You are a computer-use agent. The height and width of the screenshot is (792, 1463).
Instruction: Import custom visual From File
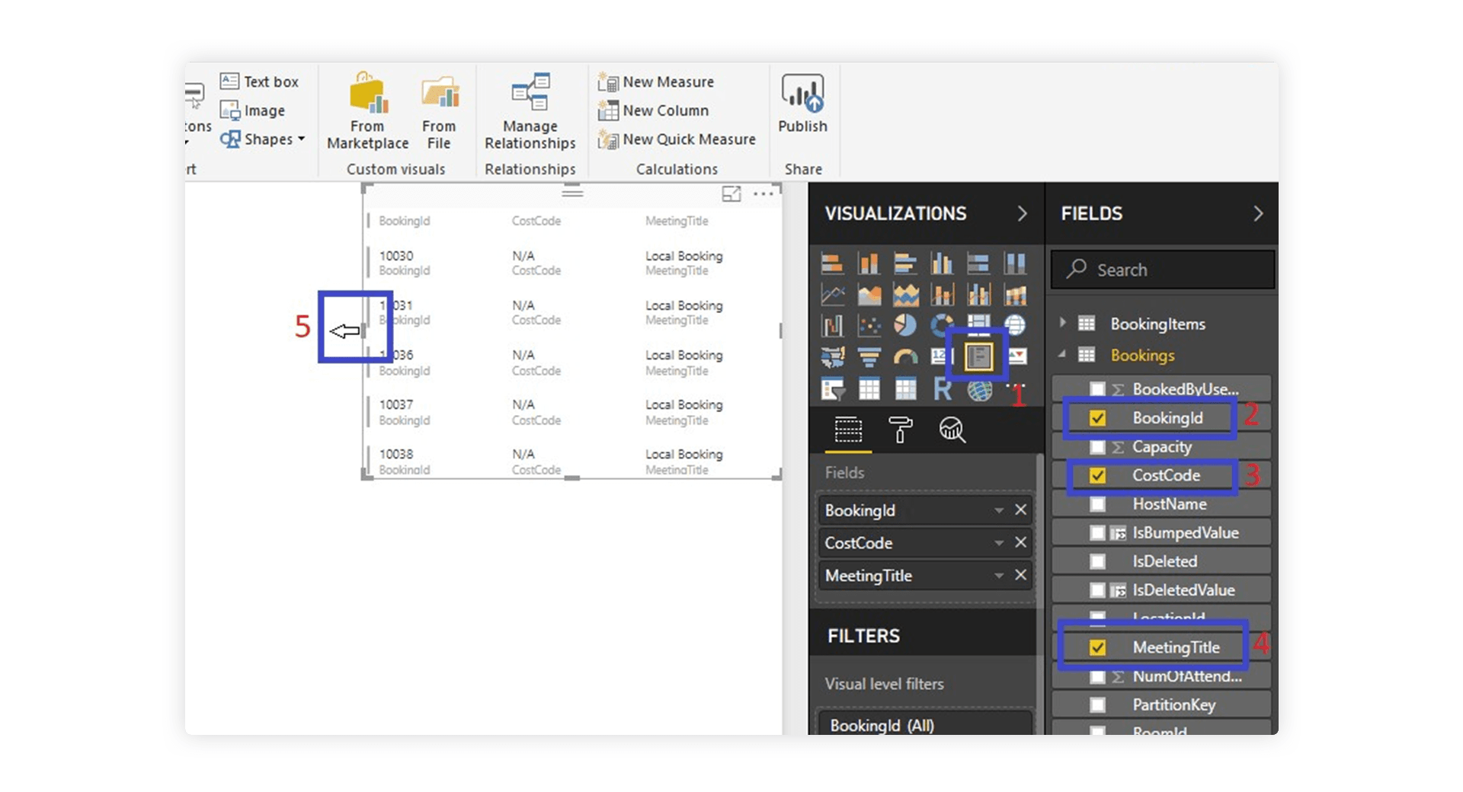tap(439, 111)
